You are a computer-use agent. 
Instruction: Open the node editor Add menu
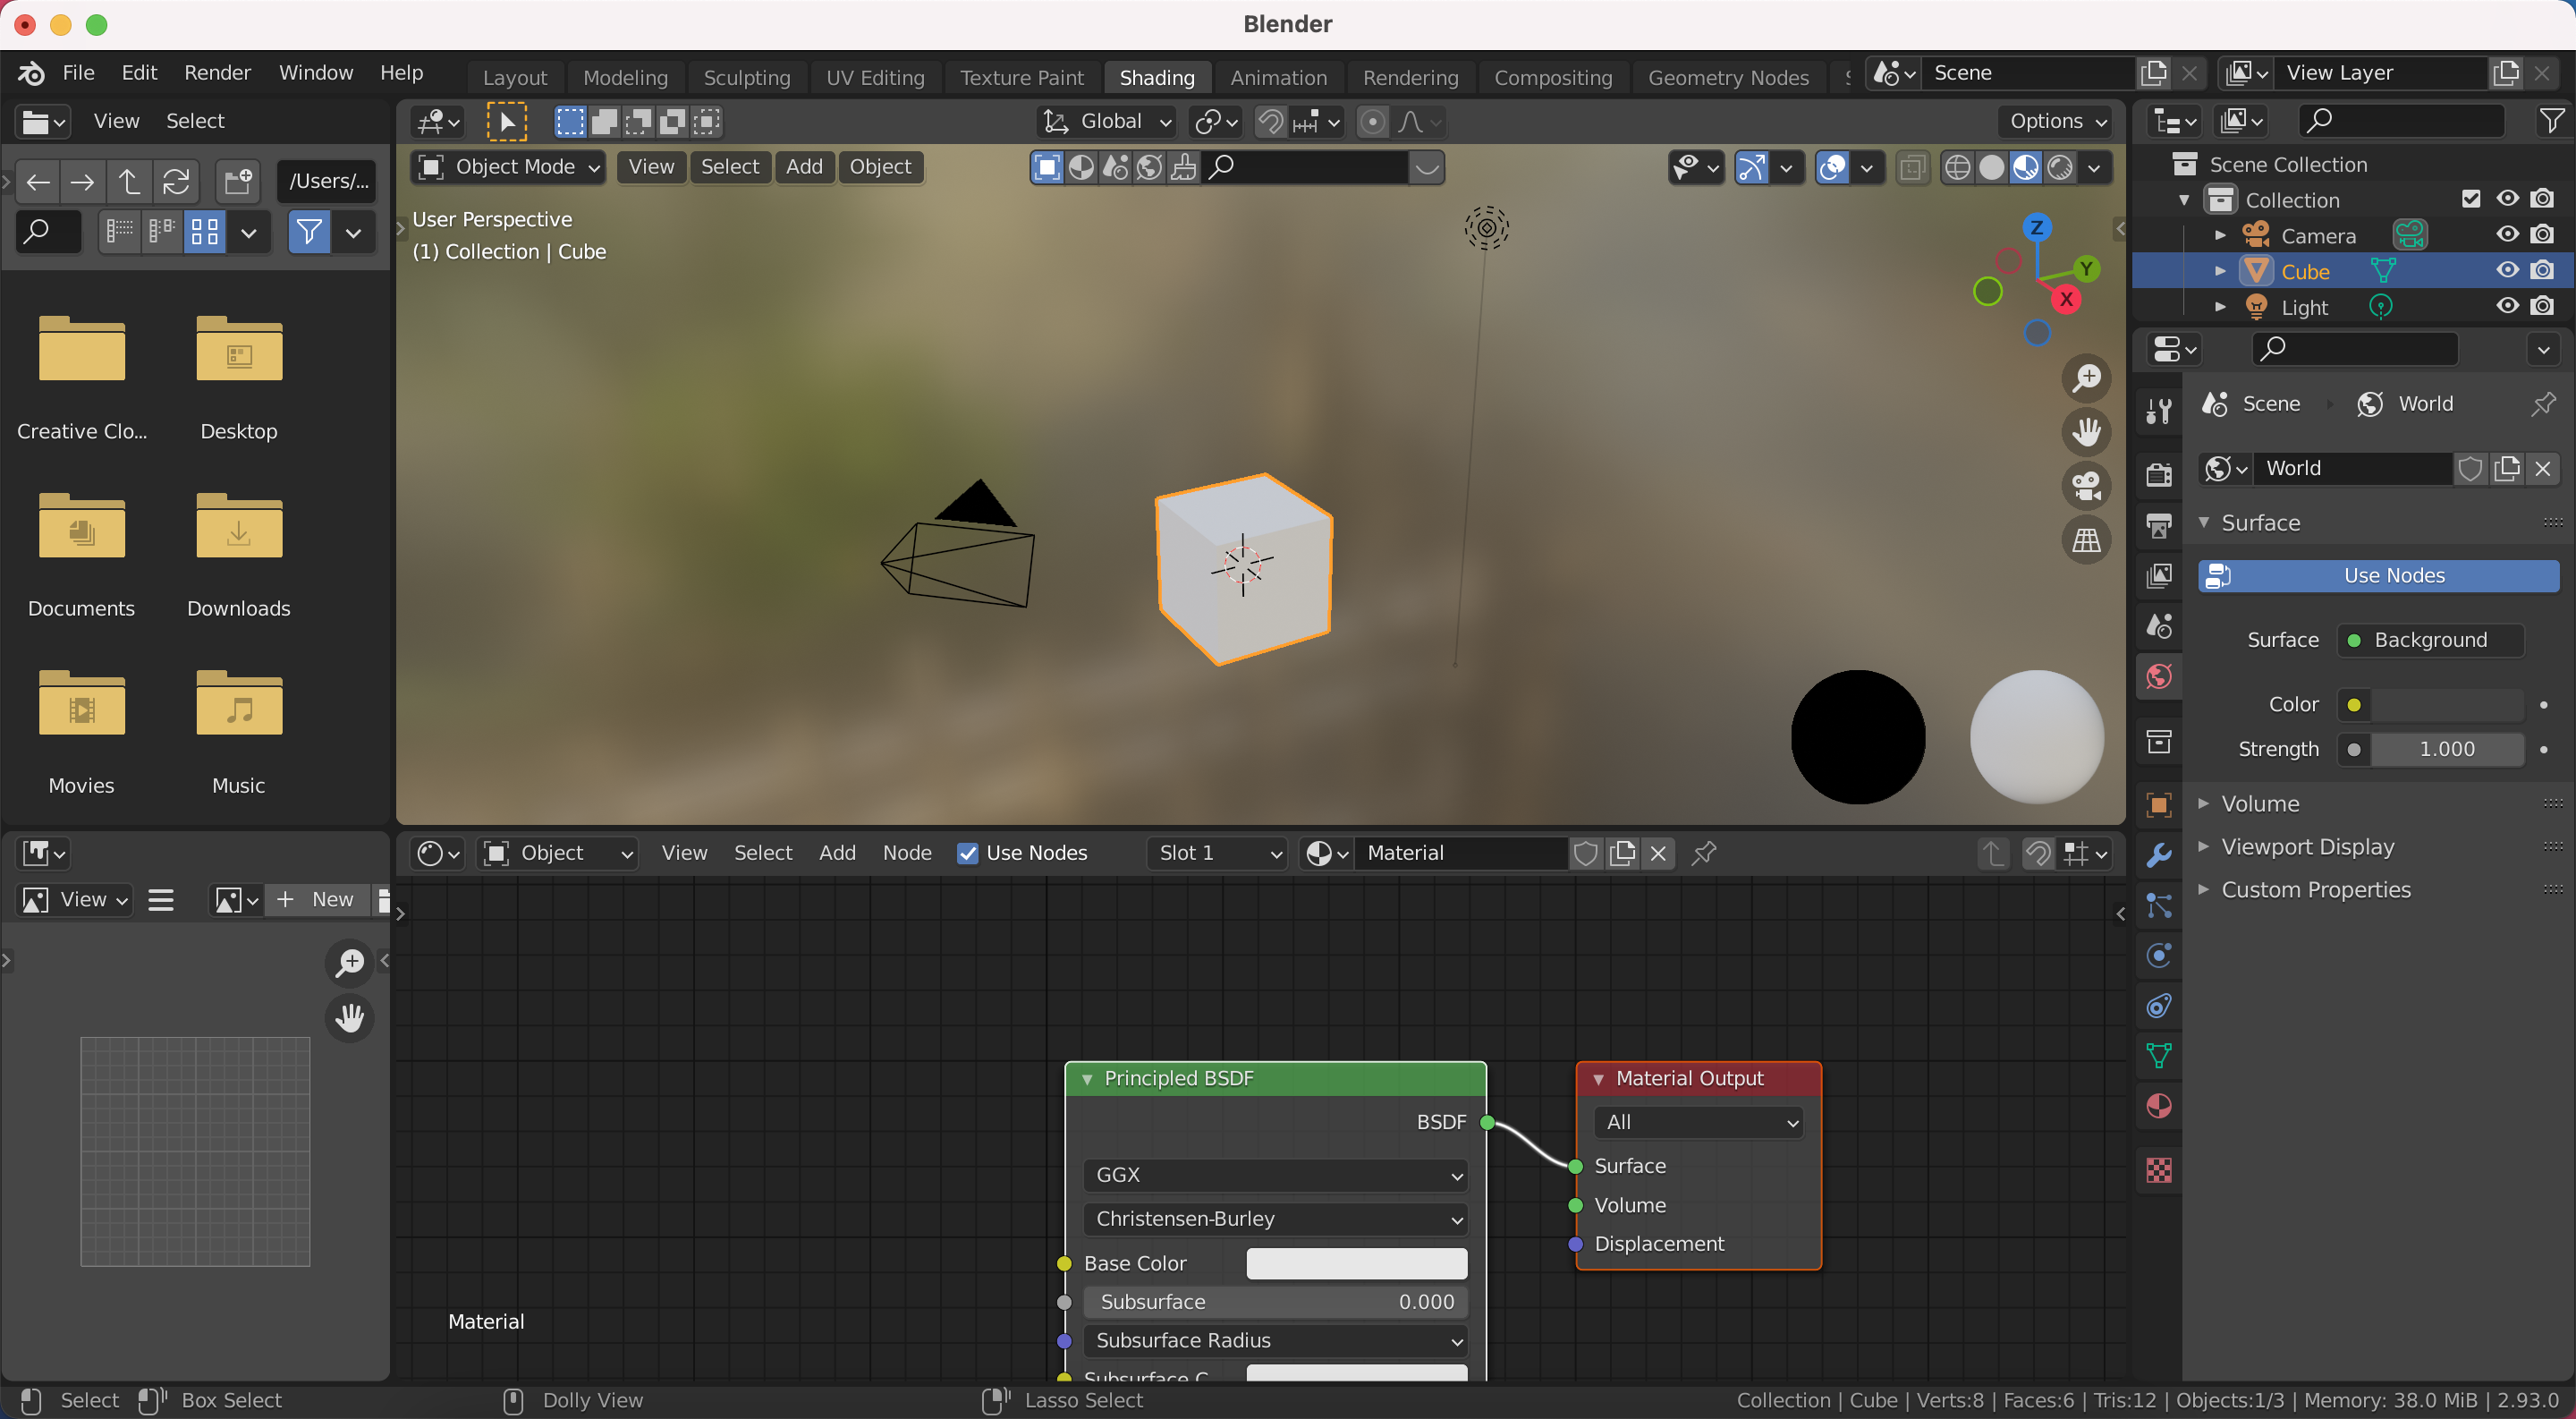pos(837,853)
